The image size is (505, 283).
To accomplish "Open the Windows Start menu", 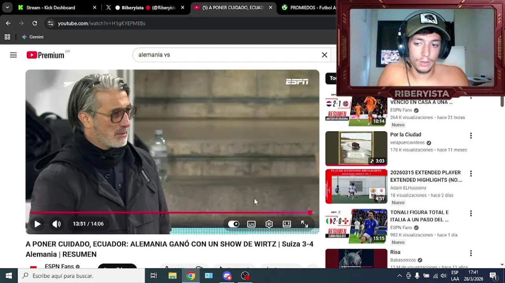I will [x=9, y=276].
